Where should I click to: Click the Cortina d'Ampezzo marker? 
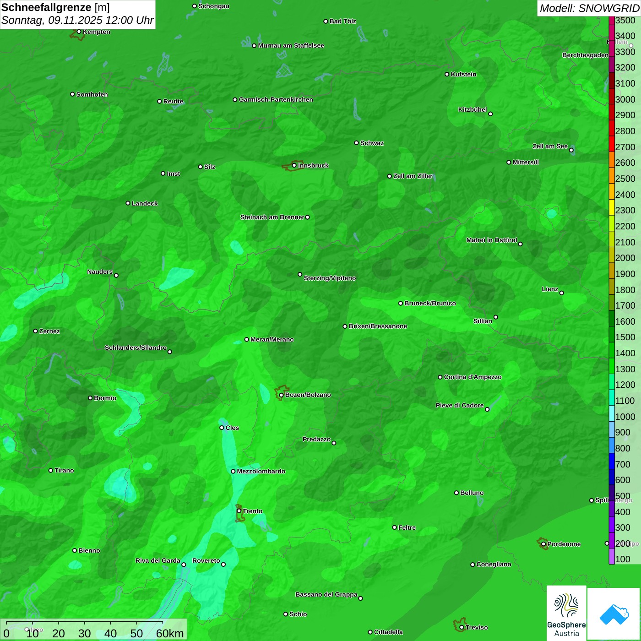tap(440, 377)
